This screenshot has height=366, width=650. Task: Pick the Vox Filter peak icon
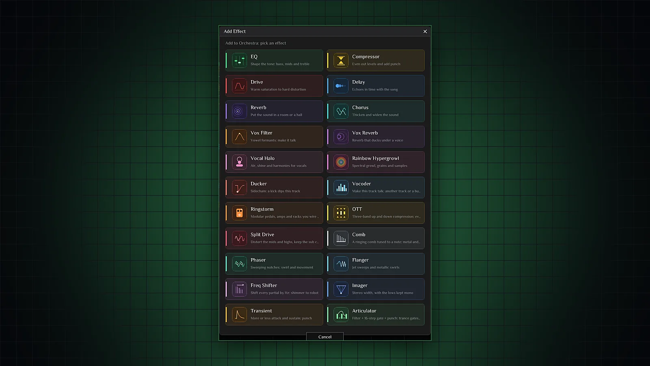239,137
